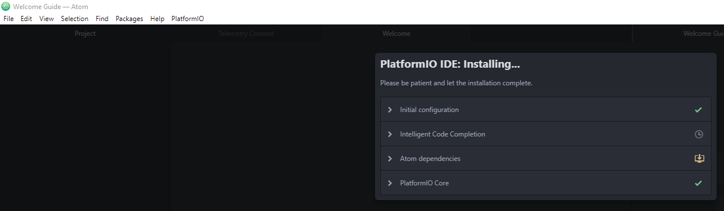Viewport: 724px width, 211px height.
Task: Click the 'Welcome Guide — Atom' window title
Action: 51,7
